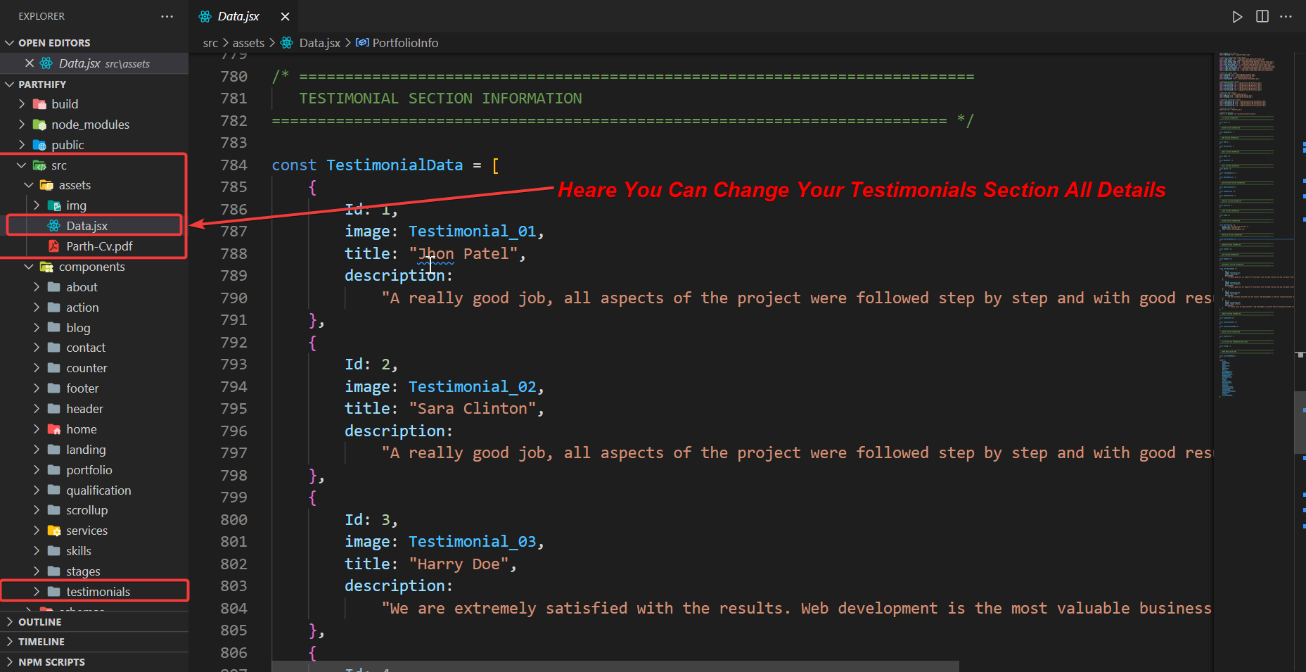Click the Split Editor icon
1306x672 pixels.
tap(1262, 17)
